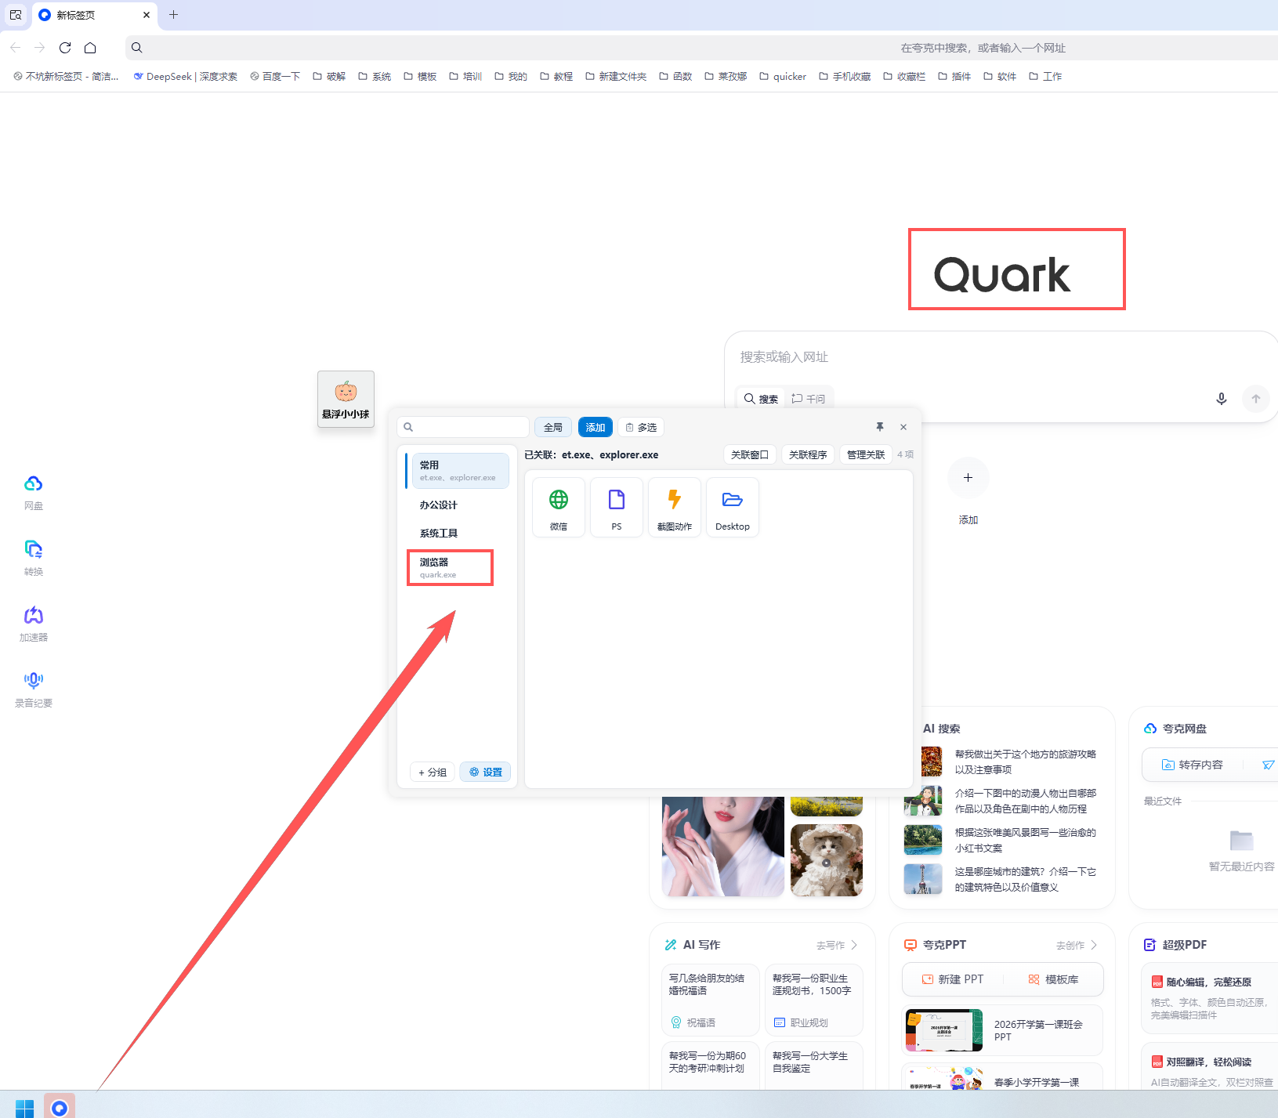Select the 办公设计 group
The width and height of the screenshot is (1278, 1118).
click(x=438, y=505)
